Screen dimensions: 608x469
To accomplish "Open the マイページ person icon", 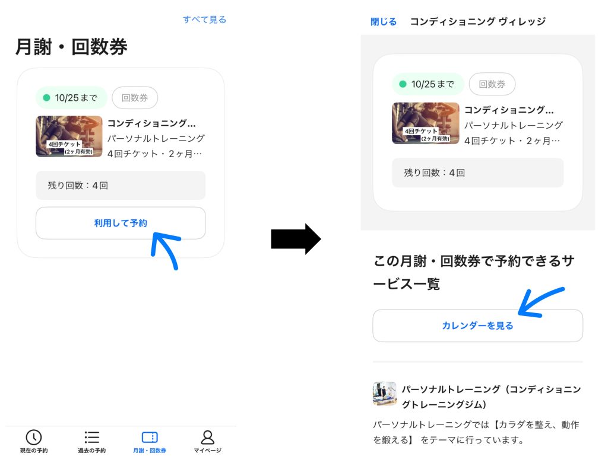I will (x=207, y=437).
